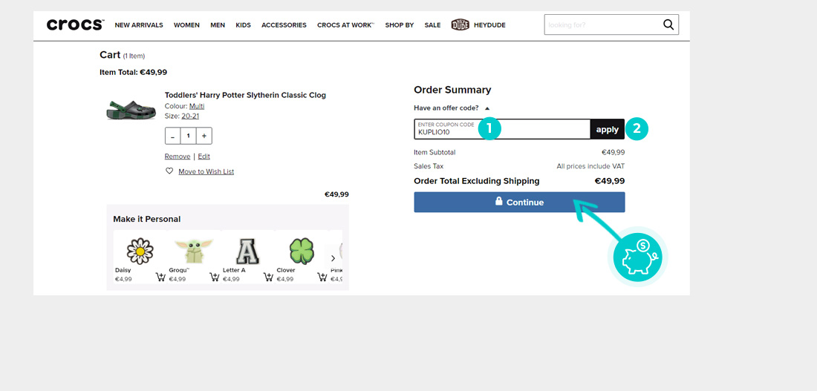Click the Remove link

[178, 157]
